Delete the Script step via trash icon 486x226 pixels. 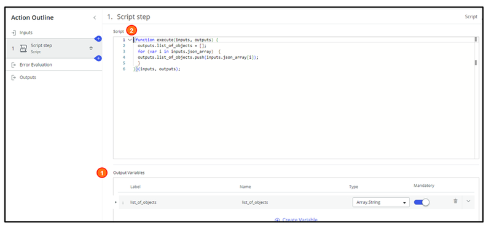pyautogui.click(x=91, y=48)
